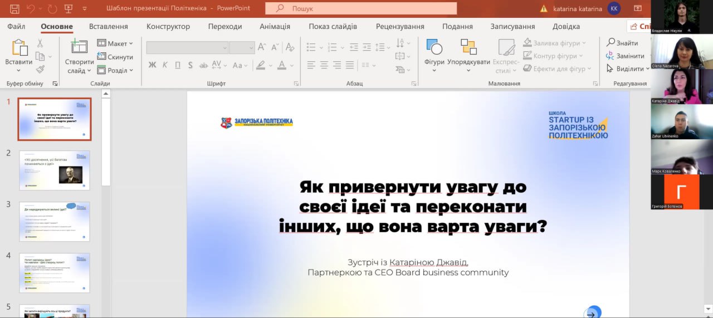Select the Format Painter brush icon
Screen dimensions: 713x318
(x=40, y=70)
